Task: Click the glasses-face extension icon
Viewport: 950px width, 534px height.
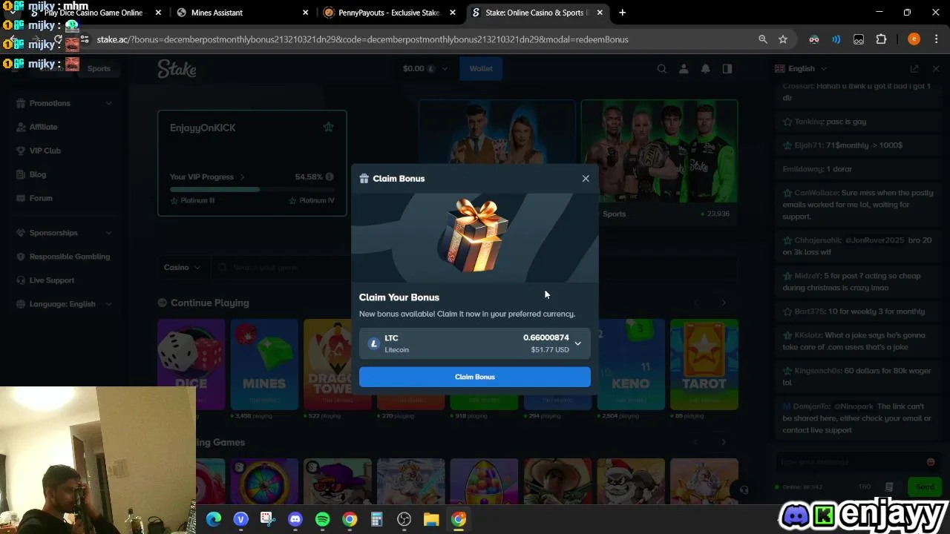Action: click(814, 39)
